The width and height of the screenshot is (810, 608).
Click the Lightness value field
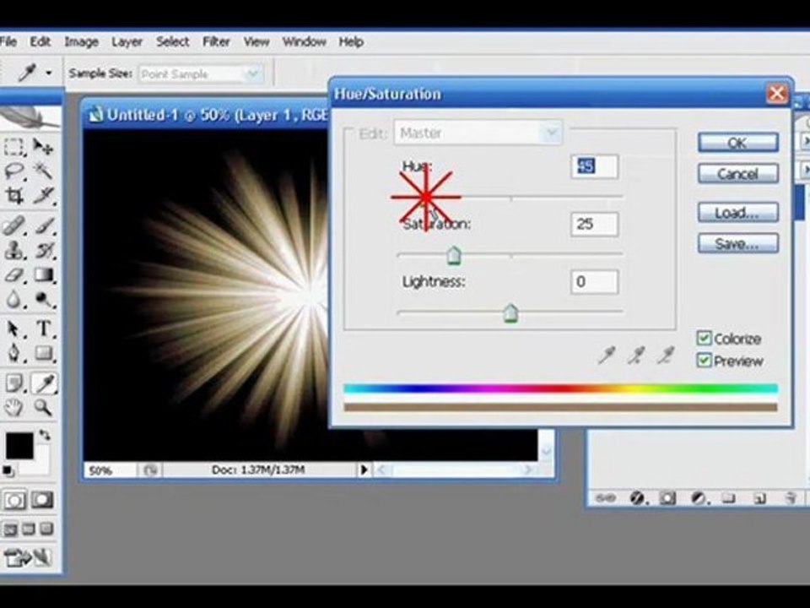[x=594, y=282]
